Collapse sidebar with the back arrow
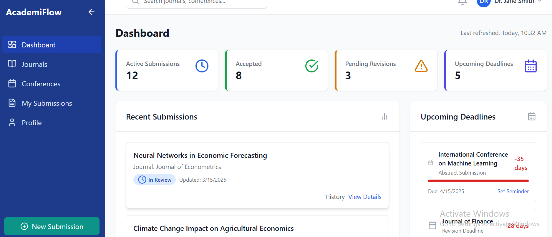The height and width of the screenshot is (237, 552). (x=92, y=12)
